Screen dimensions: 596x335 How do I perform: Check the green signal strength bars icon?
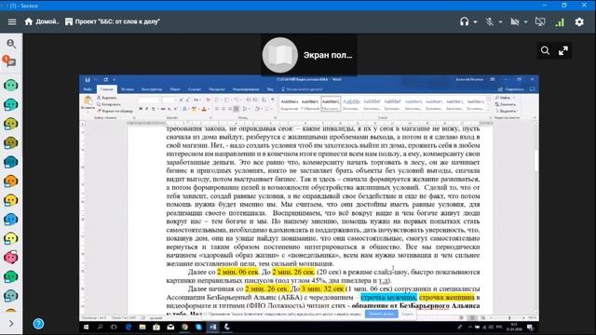(560, 21)
